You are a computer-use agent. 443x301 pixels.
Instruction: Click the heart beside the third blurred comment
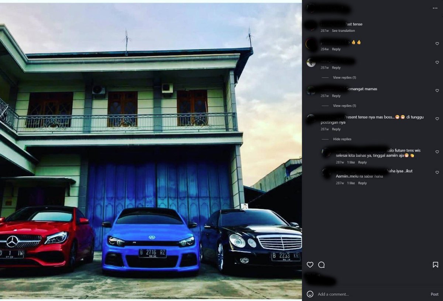437,62
